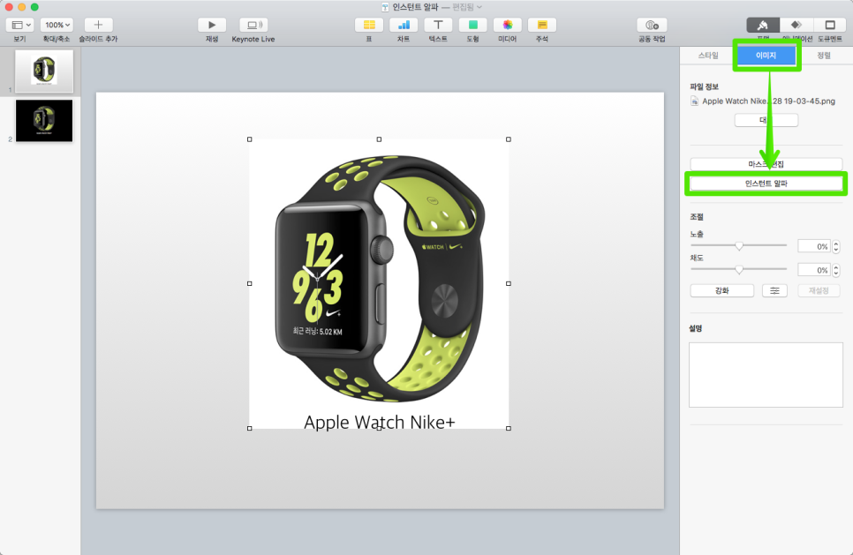Click the saturation percentage field
The width and height of the screenshot is (853, 555).
(814, 270)
